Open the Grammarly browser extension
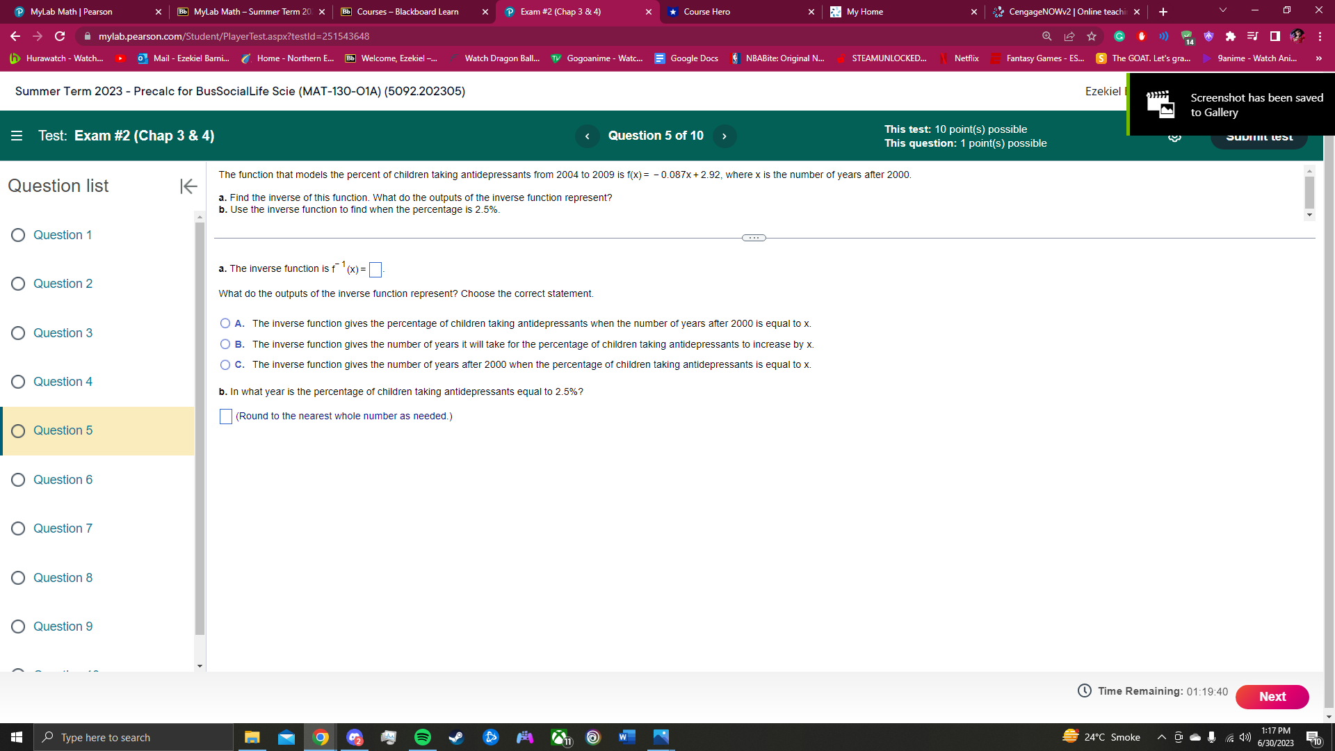 pos(1119,35)
